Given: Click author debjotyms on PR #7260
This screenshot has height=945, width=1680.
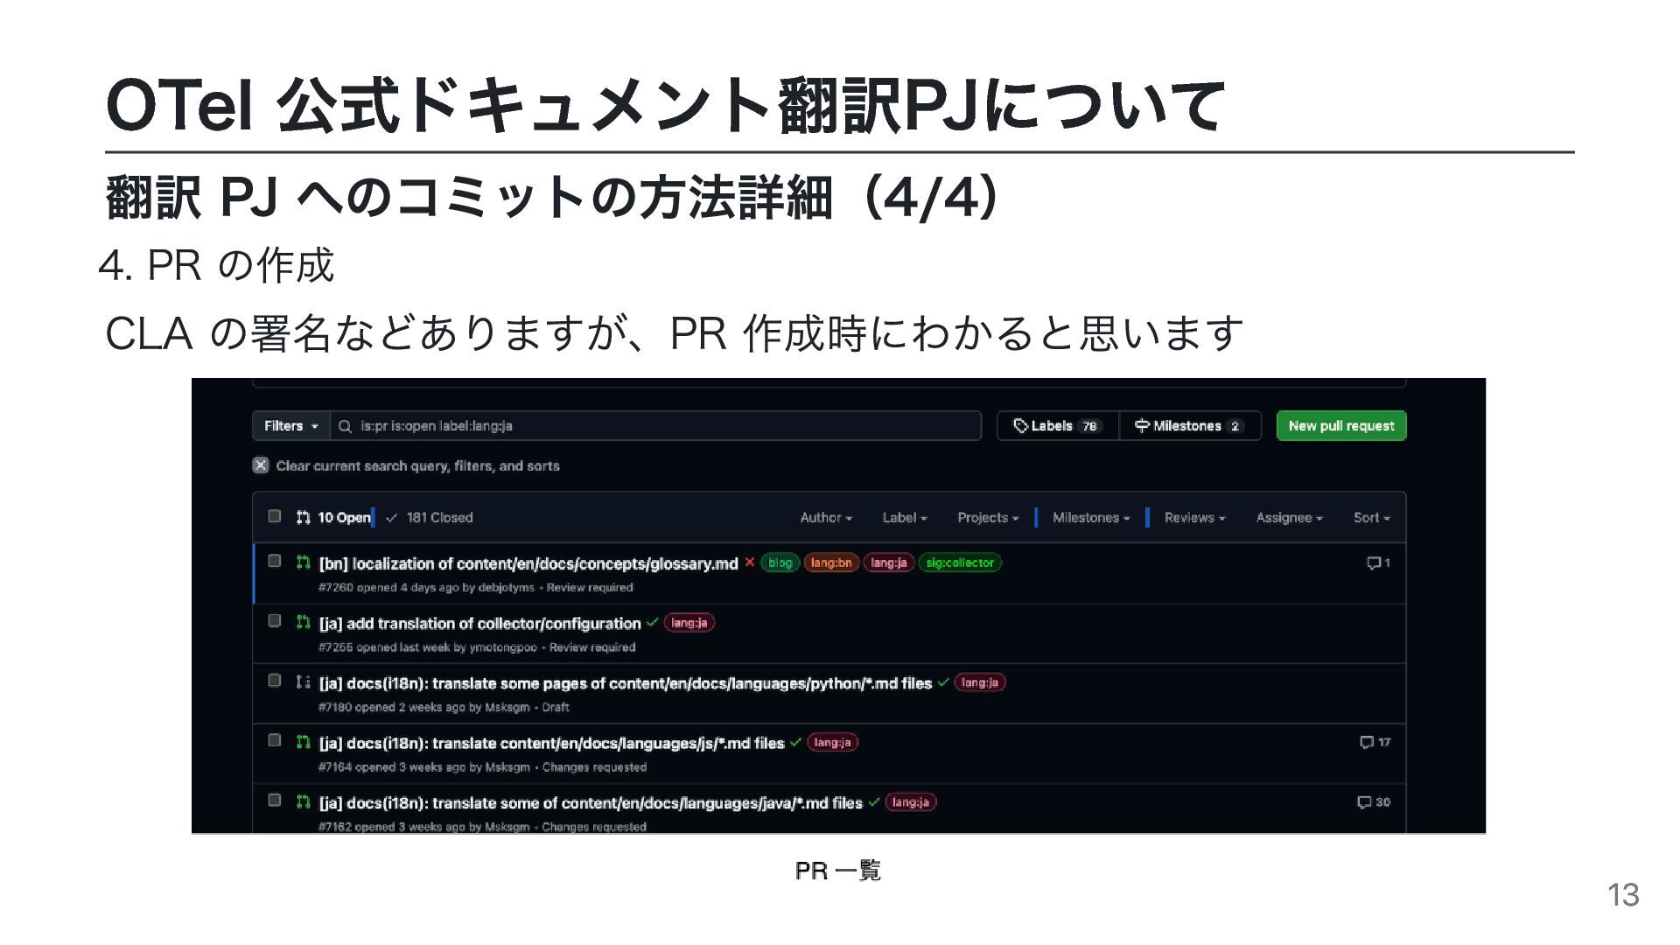Looking at the screenshot, I should [506, 588].
